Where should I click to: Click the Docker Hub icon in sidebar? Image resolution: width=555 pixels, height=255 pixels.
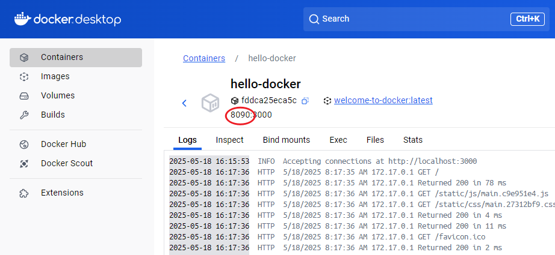tap(23, 144)
